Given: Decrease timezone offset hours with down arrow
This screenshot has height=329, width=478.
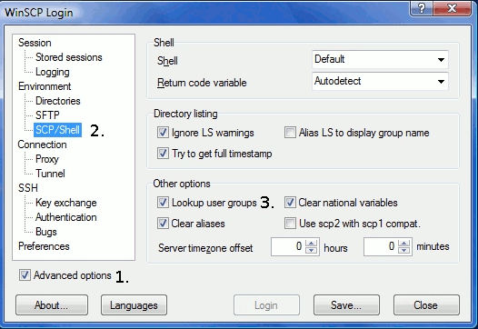Looking at the screenshot, I should 312,250.
